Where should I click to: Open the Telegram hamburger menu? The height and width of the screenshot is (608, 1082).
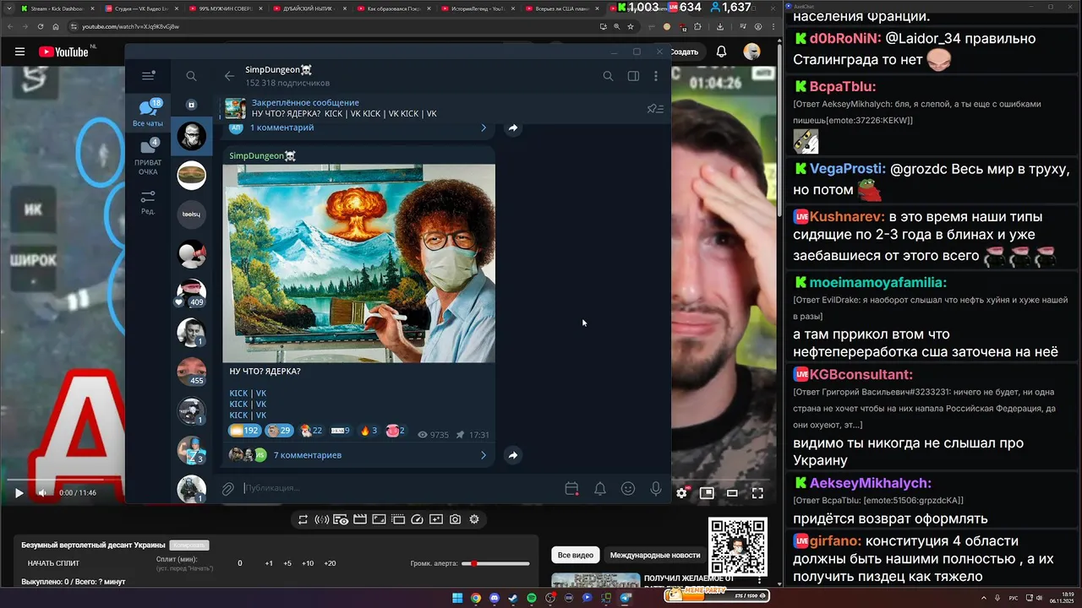click(x=149, y=76)
